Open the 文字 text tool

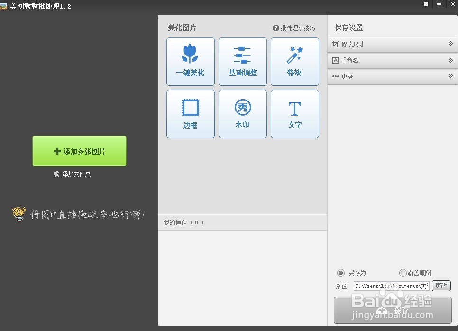click(295, 114)
